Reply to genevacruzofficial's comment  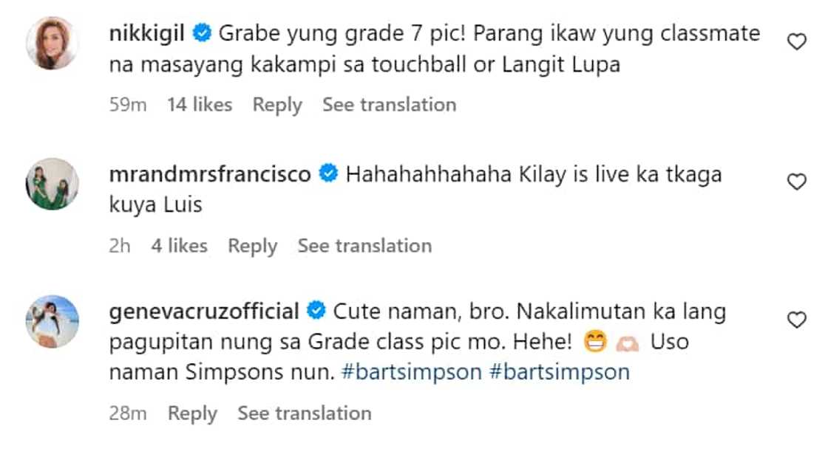pyautogui.click(x=192, y=413)
